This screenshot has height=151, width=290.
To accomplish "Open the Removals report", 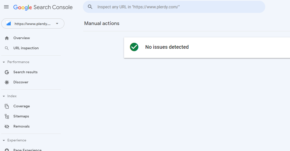I will click(21, 126).
